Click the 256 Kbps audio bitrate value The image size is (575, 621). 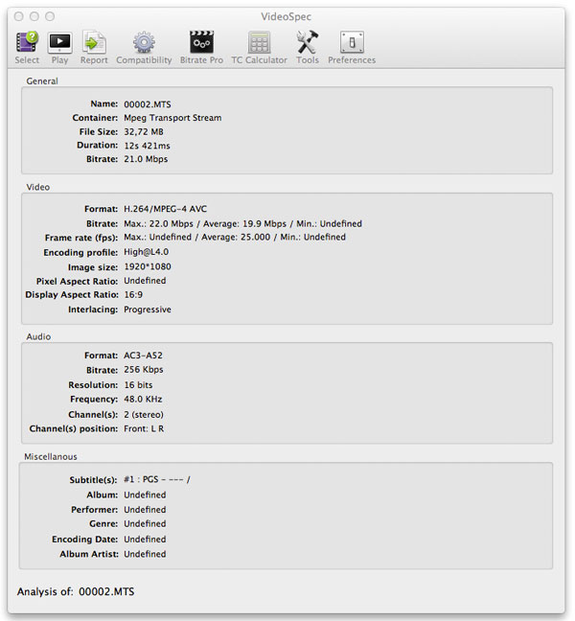(144, 370)
